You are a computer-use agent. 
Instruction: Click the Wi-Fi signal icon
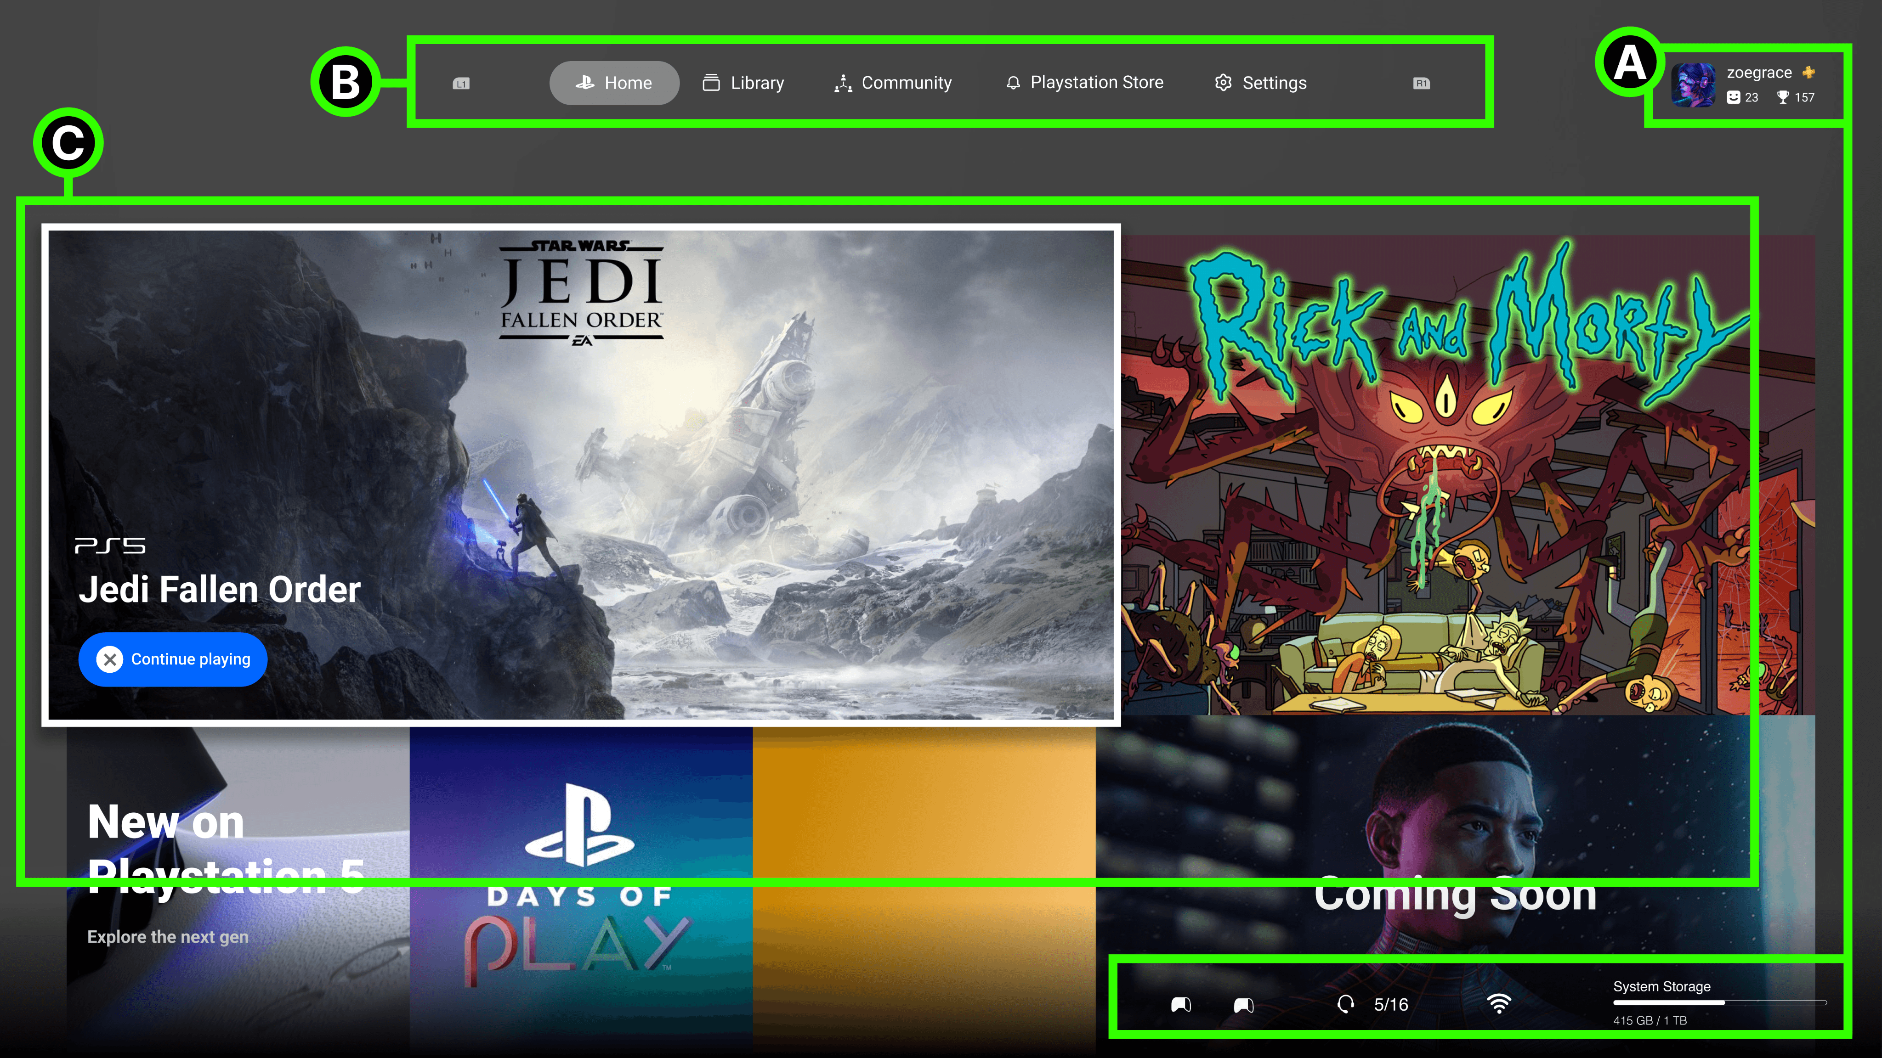coord(1498,1004)
